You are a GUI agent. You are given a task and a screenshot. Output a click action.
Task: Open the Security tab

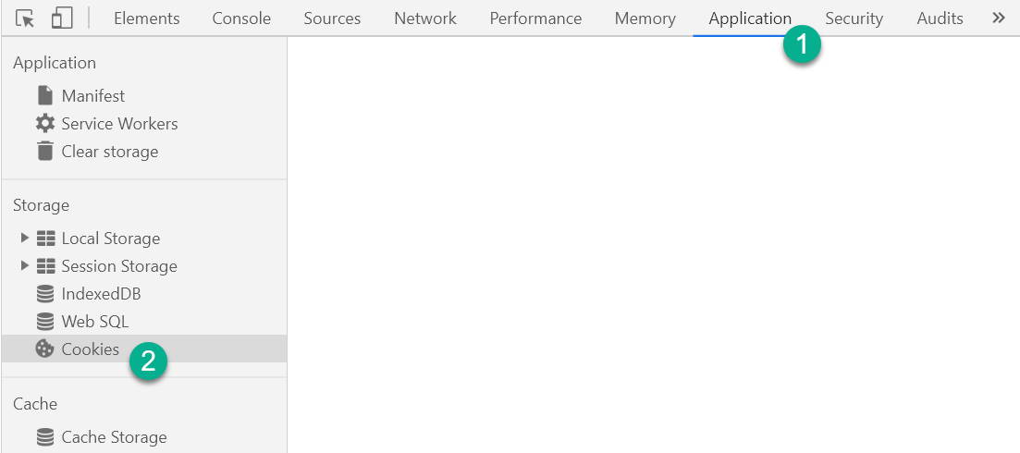click(854, 18)
